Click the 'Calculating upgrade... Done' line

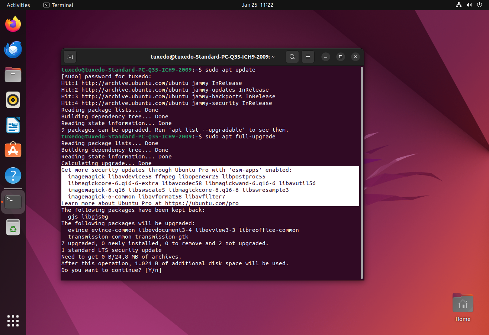click(x=106, y=163)
